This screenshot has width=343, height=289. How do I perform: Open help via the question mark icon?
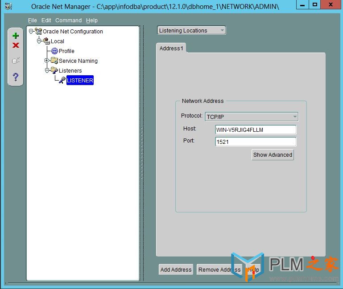click(x=16, y=77)
